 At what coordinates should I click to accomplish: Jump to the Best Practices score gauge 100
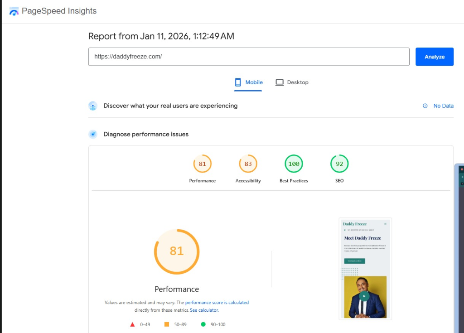tap(294, 164)
